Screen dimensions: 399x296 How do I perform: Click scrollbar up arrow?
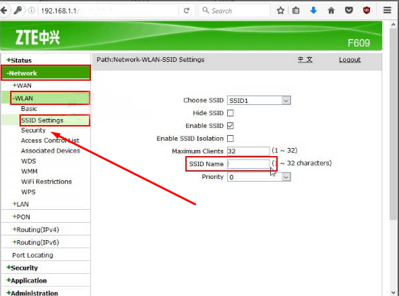pyautogui.click(x=393, y=25)
